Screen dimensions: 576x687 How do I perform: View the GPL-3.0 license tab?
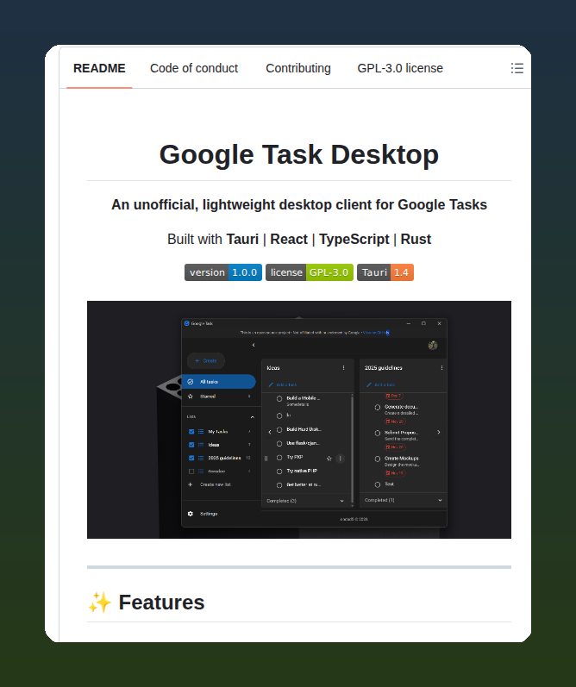point(400,68)
